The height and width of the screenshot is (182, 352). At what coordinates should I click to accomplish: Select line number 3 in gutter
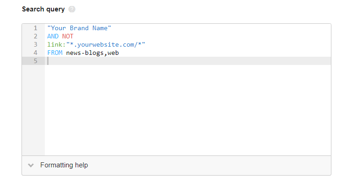click(x=35, y=44)
